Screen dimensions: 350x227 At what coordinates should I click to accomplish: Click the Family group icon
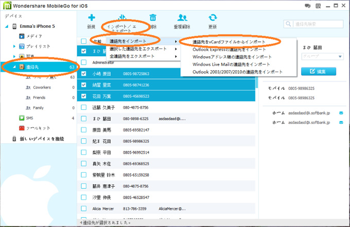tap(28, 108)
